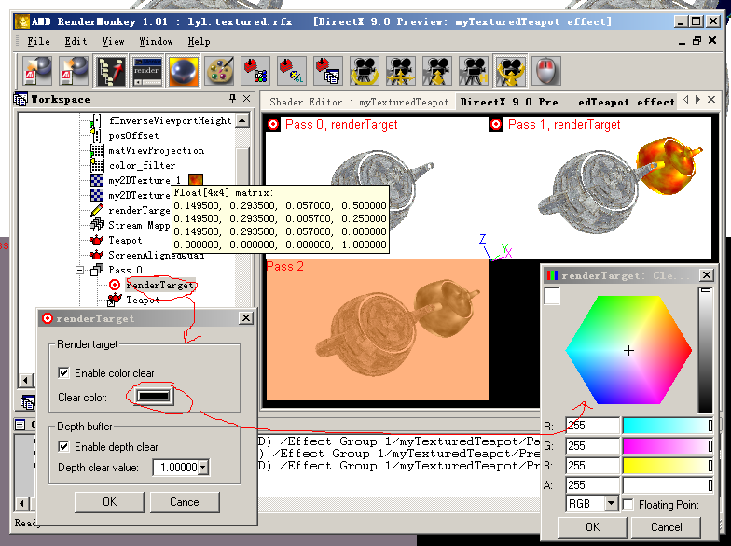Click the first ATI sphere toolbar icon
Screen dimensions: 731x546
coord(37,71)
